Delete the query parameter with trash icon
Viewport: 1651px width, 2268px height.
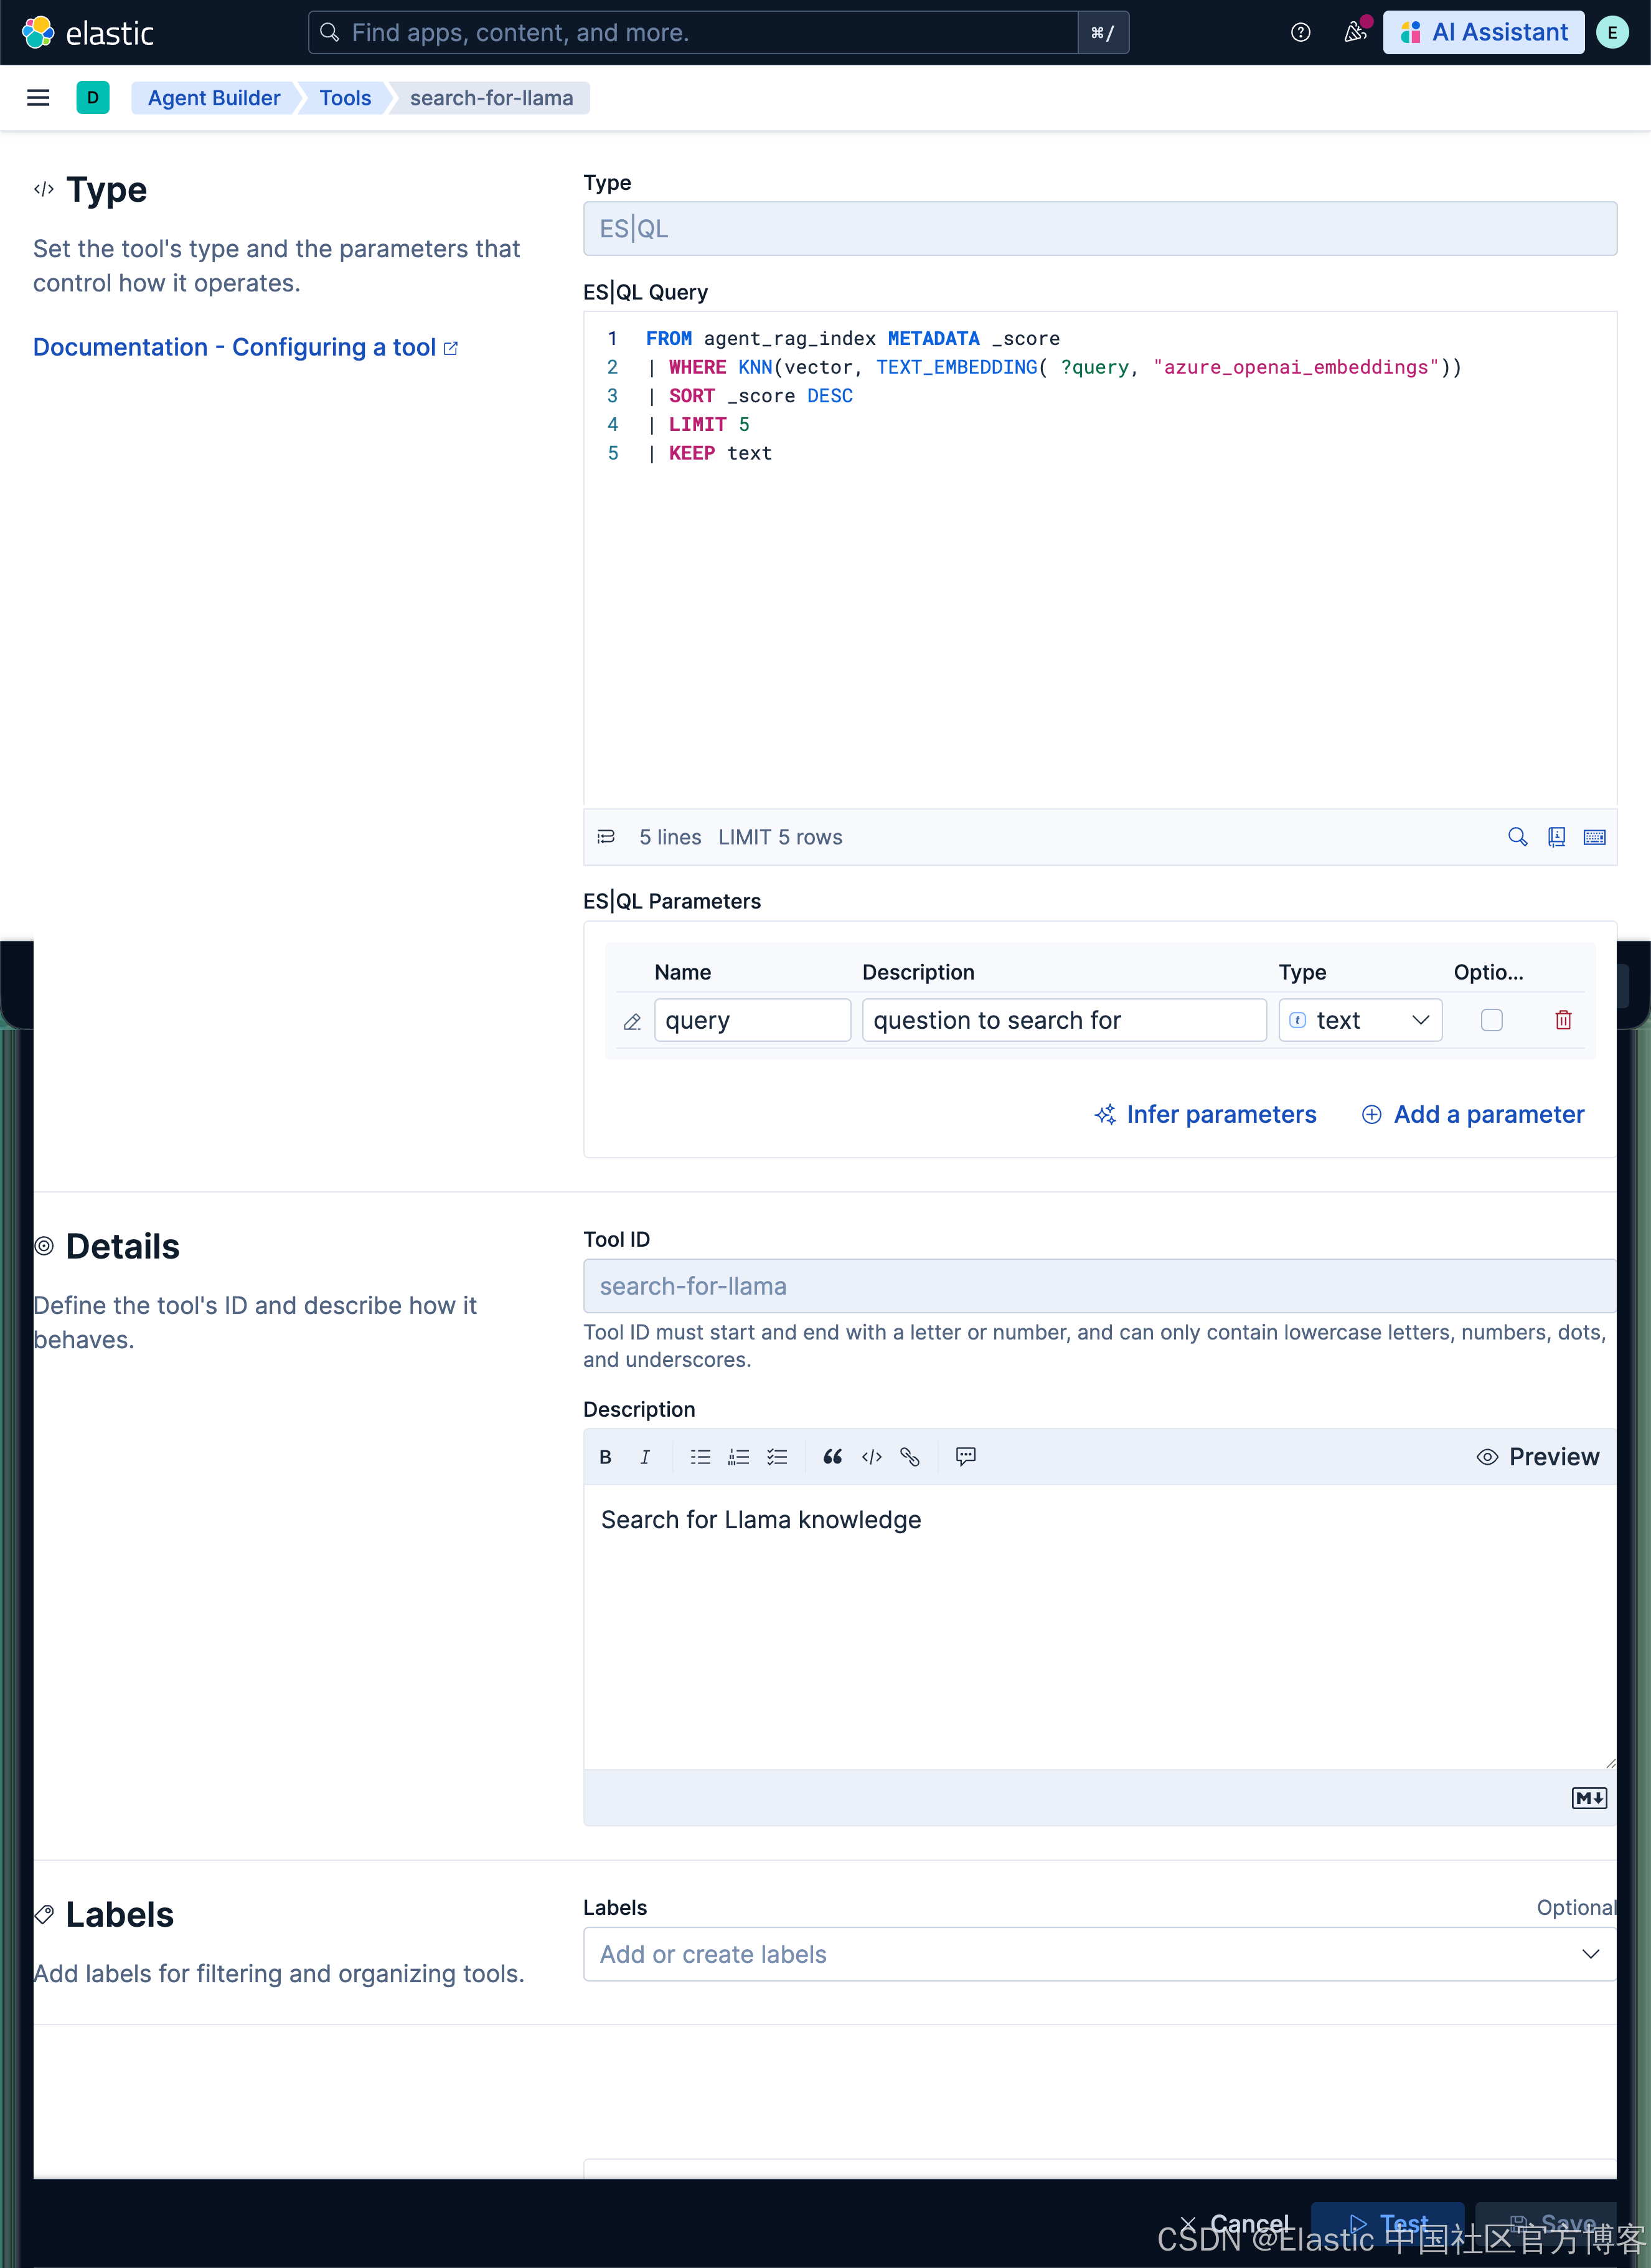[1563, 1020]
